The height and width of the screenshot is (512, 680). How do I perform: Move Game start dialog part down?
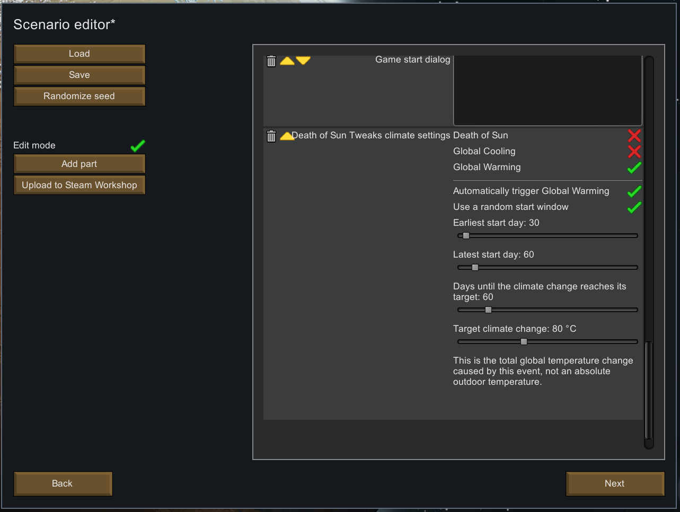coord(303,61)
